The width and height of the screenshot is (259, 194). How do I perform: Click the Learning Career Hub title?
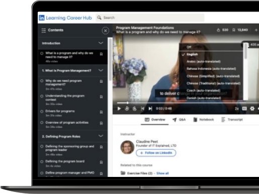tap(69, 18)
